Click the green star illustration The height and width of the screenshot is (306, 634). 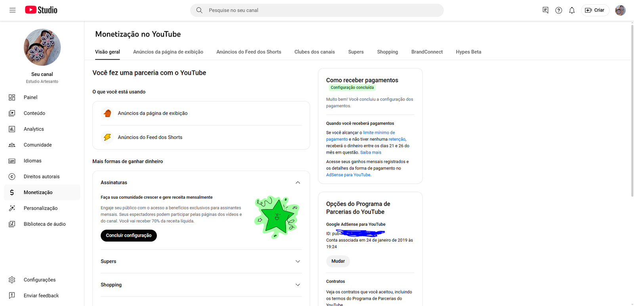277,217
